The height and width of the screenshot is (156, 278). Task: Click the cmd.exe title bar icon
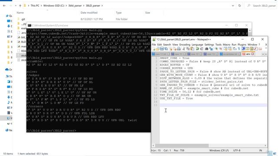(x=30, y=26)
